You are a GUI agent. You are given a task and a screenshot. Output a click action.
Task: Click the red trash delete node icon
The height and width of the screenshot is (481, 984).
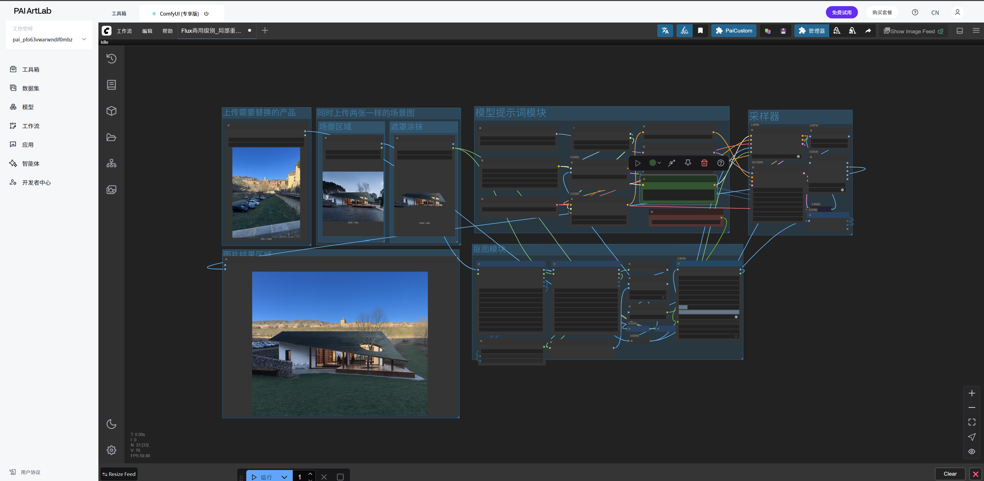coord(704,163)
